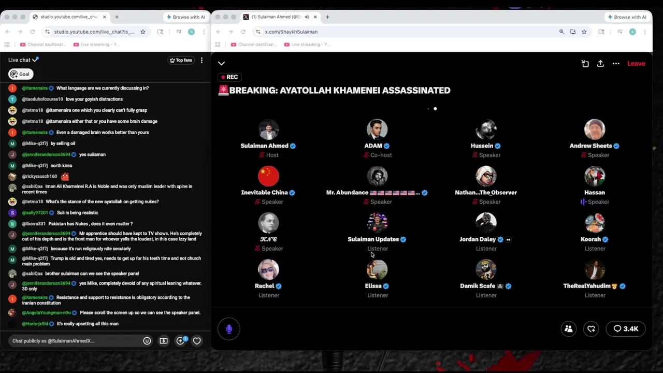Click Browse with AI in X window
This screenshot has height=373, width=663.
tap(627, 17)
